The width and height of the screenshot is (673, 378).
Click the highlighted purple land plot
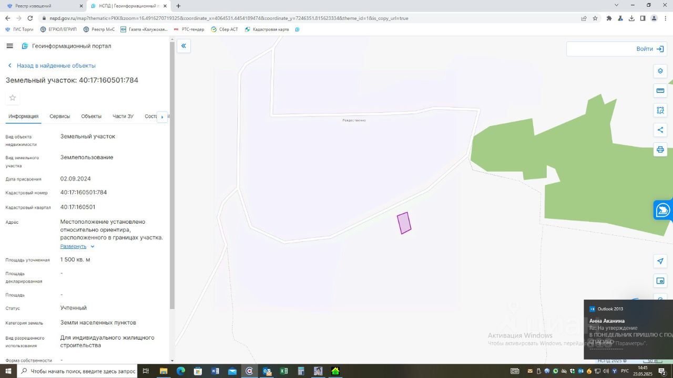[404, 223]
